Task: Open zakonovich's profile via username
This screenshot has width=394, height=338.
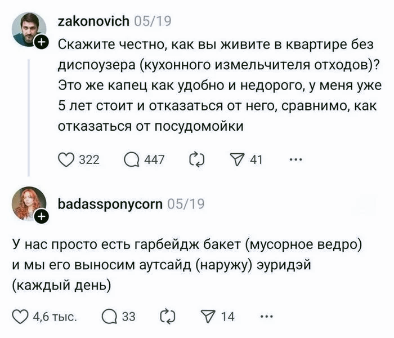Action: pos(93,21)
